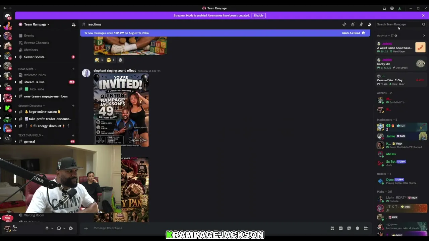Open the Threads icon in channel header
Screen dimensions: 429x241
pos(344,24)
